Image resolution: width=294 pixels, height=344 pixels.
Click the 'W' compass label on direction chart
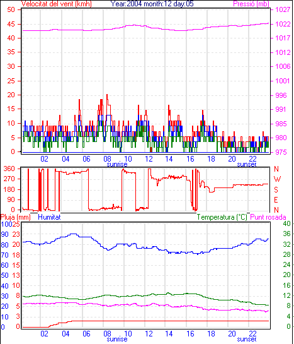(277, 179)
